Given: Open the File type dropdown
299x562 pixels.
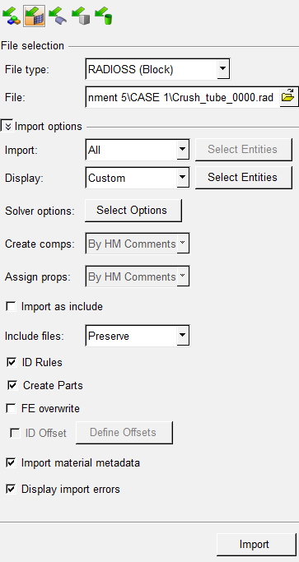Looking at the screenshot, I should pos(222,69).
